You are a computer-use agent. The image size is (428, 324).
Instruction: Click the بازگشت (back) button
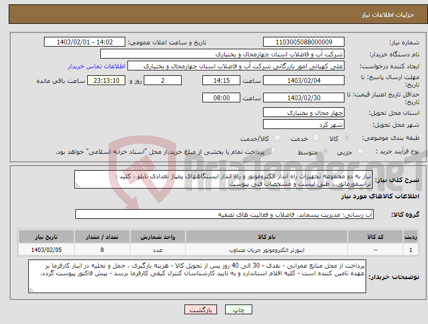pos(201,309)
